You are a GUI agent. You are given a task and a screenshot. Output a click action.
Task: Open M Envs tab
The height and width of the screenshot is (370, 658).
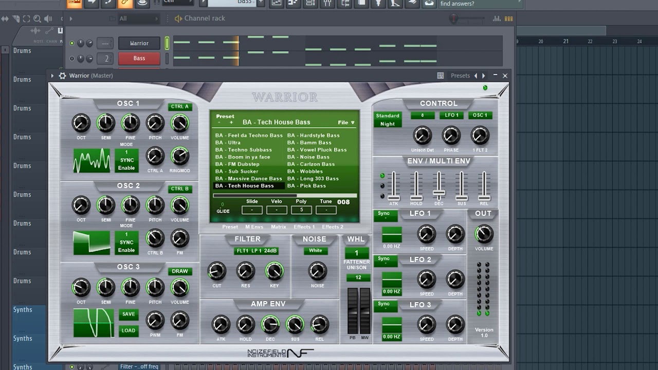[x=254, y=227]
